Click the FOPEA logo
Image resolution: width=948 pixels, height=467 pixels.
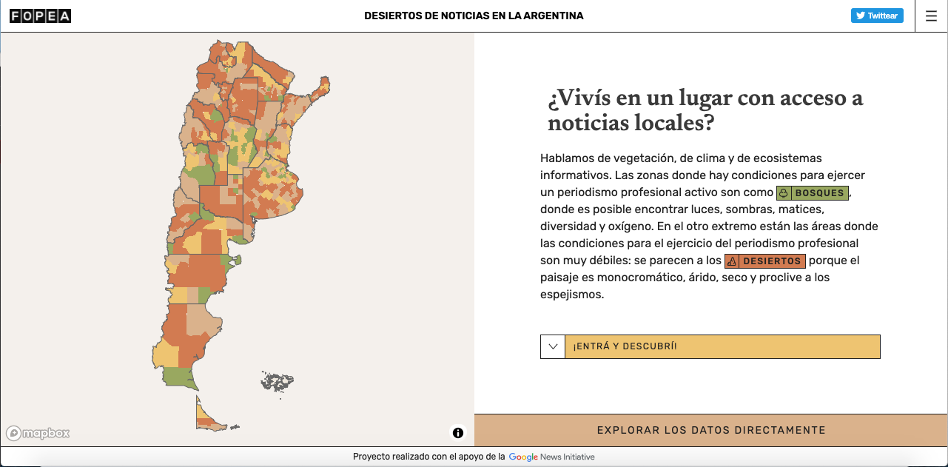click(40, 16)
